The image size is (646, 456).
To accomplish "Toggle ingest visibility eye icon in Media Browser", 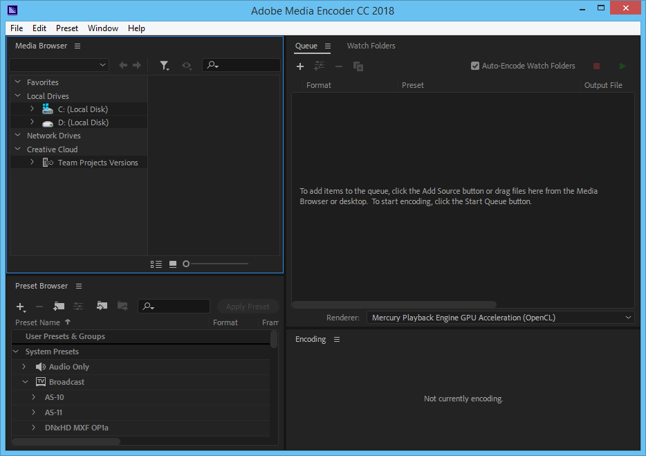I will pyautogui.click(x=187, y=66).
